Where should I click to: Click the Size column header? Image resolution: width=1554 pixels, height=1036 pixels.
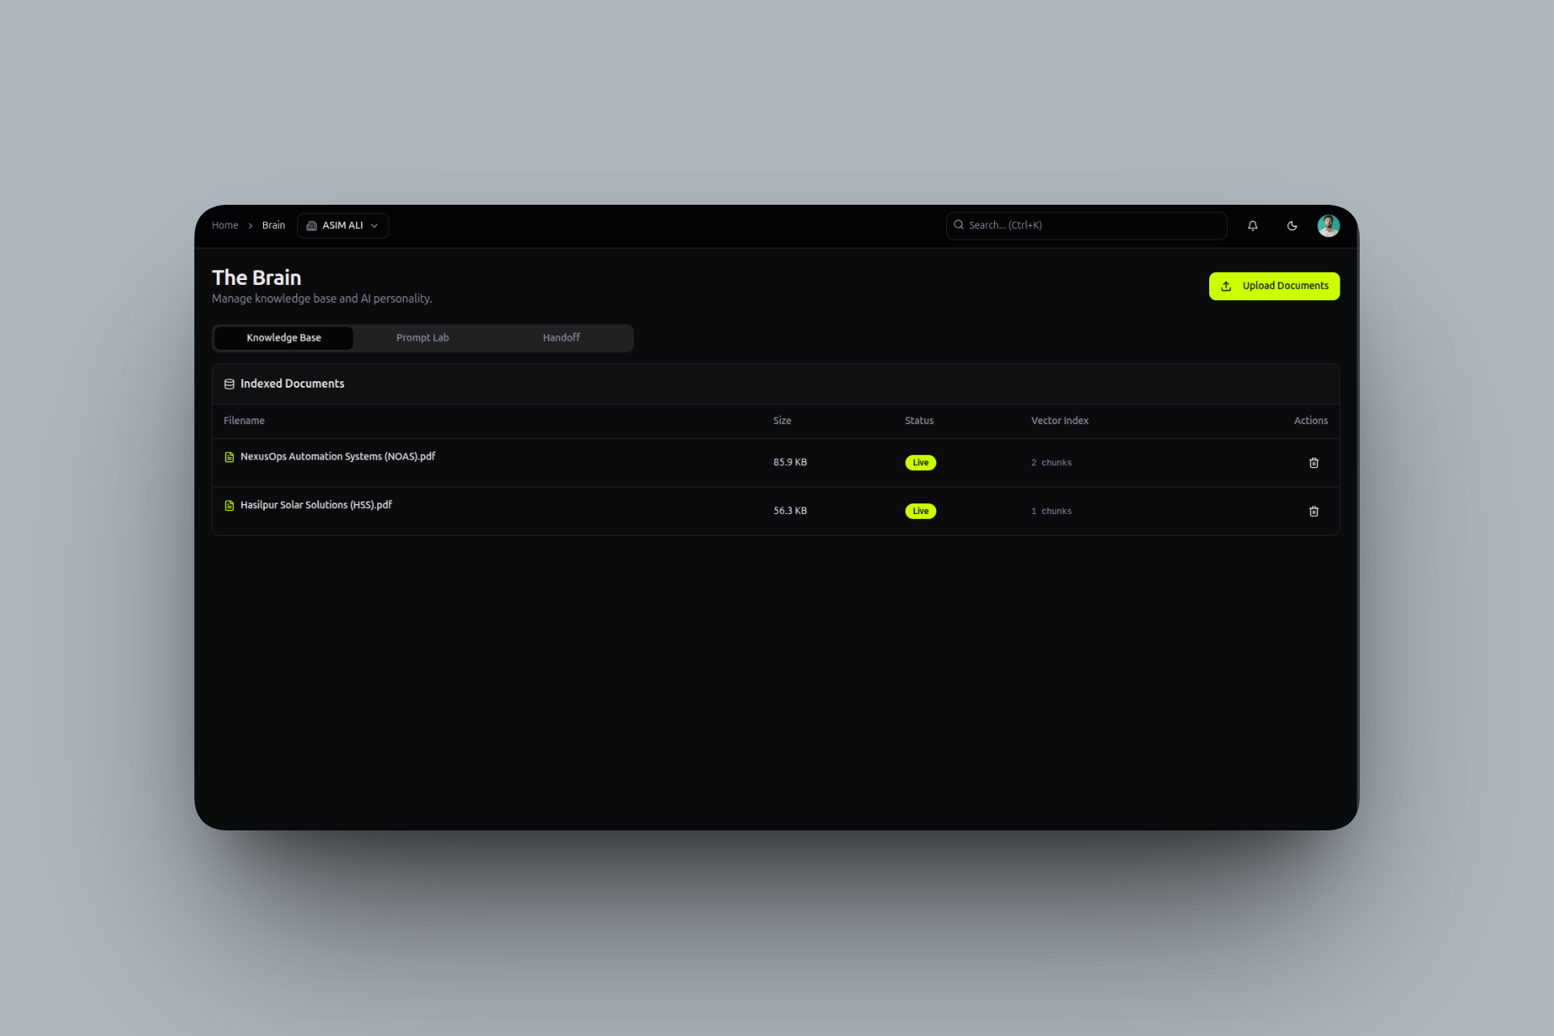(782, 421)
